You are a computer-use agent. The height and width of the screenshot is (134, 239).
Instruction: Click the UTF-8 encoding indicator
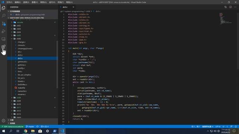pos(218,127)
